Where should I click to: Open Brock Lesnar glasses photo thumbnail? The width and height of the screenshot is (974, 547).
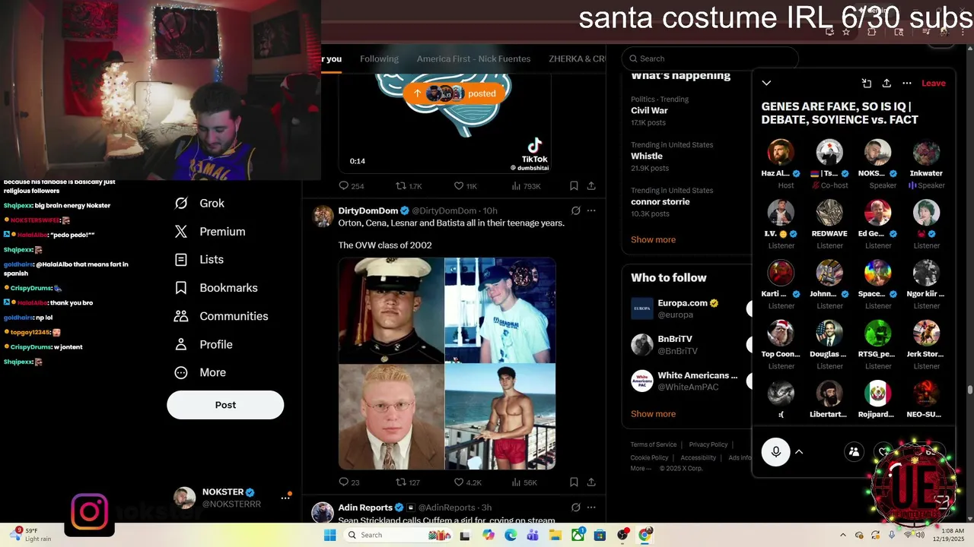click(x=391, y=417)
